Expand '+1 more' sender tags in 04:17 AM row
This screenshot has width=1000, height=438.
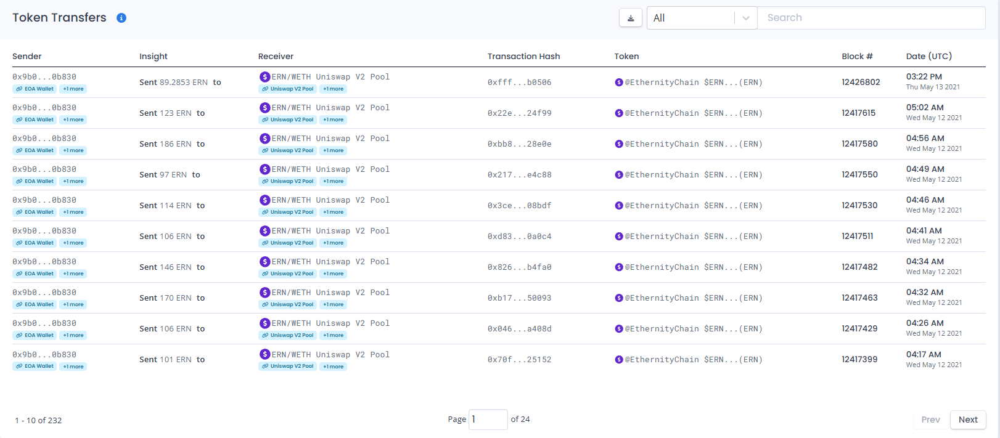73,367
